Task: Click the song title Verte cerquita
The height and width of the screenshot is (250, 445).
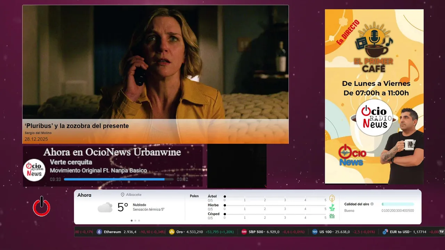Action: 71,162
